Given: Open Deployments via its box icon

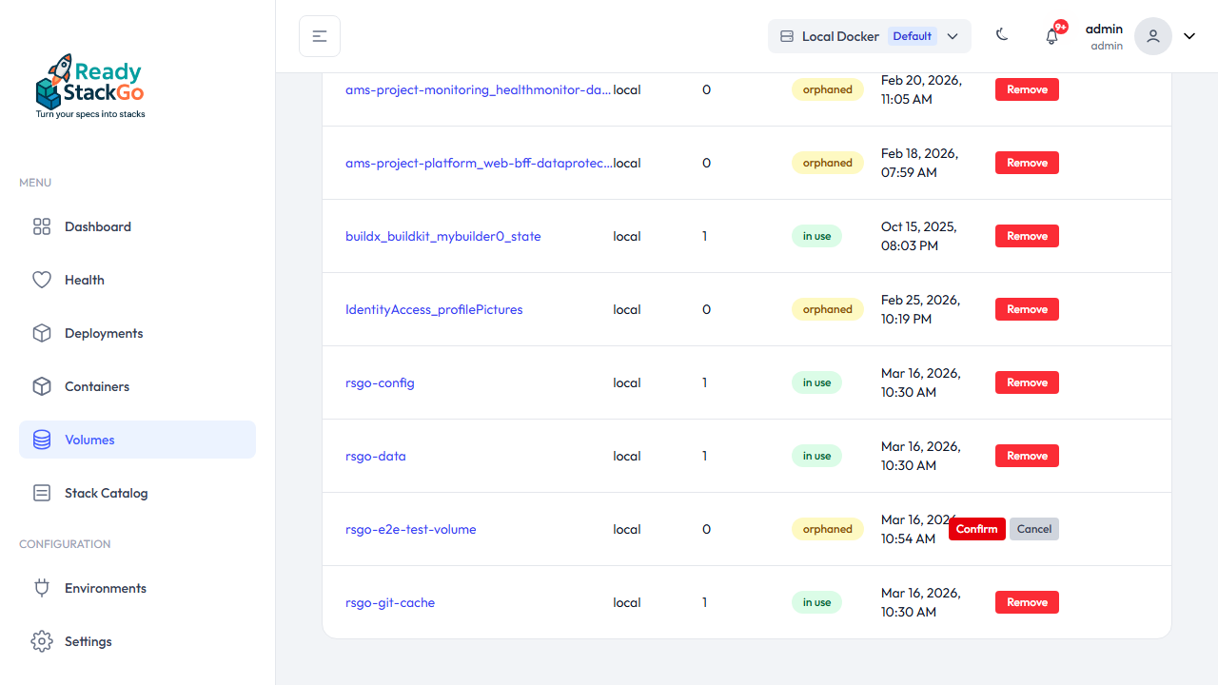Looking at the screenshot, I should [x=42, y=333].
